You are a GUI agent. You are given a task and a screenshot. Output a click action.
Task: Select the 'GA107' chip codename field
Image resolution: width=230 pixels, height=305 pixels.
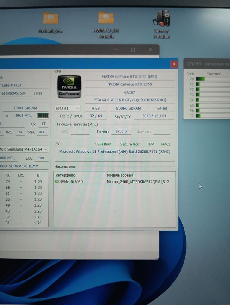[x=130, y=92]
